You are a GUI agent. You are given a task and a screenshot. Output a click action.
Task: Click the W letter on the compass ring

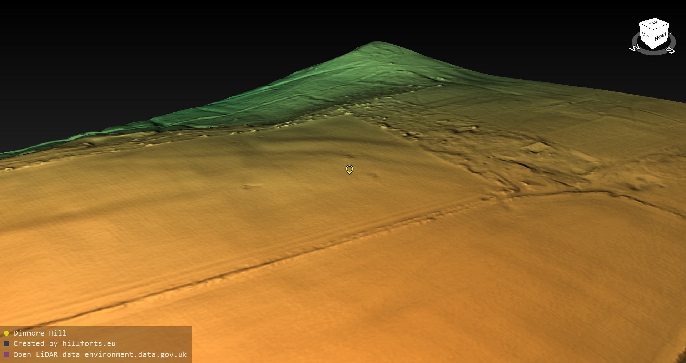[635, 49]
